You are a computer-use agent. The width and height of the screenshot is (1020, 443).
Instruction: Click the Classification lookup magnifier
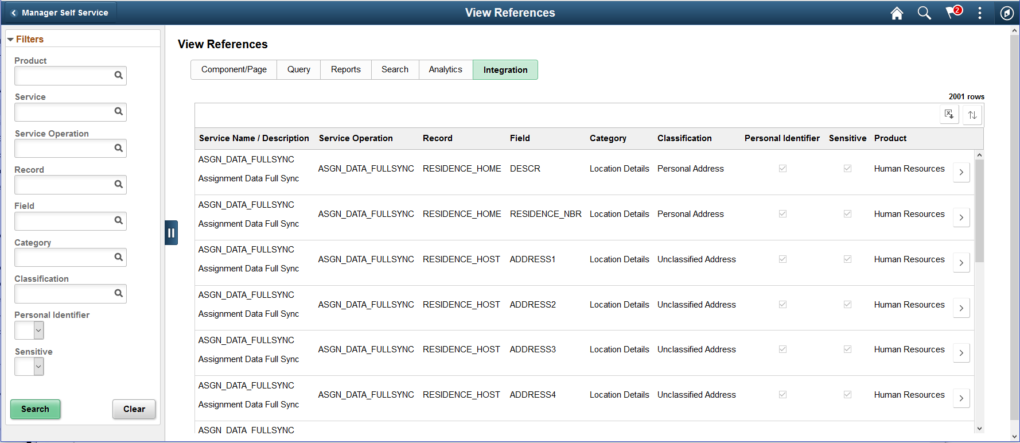[119, 293]
